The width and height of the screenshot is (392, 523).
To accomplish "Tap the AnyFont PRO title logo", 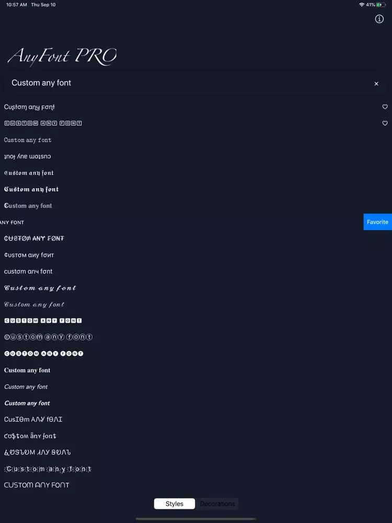I will click(62, 56).
